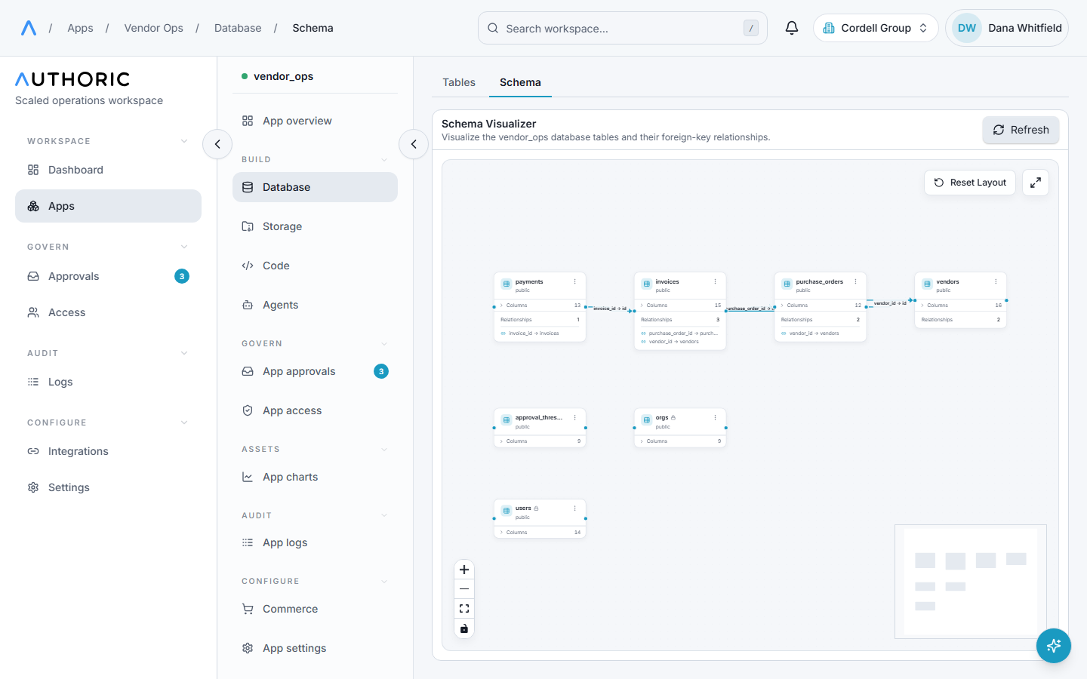The height and width of the screenshot is (679, 1087).
Task: Open invoices table options menu
Action: coord(716,281)
